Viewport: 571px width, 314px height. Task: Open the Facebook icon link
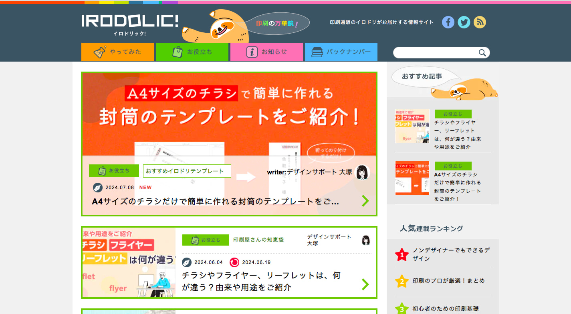448,22
